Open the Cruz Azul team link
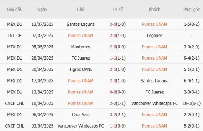Image resolution: width=203 pixels, height=131 pixels. [81, 115]
